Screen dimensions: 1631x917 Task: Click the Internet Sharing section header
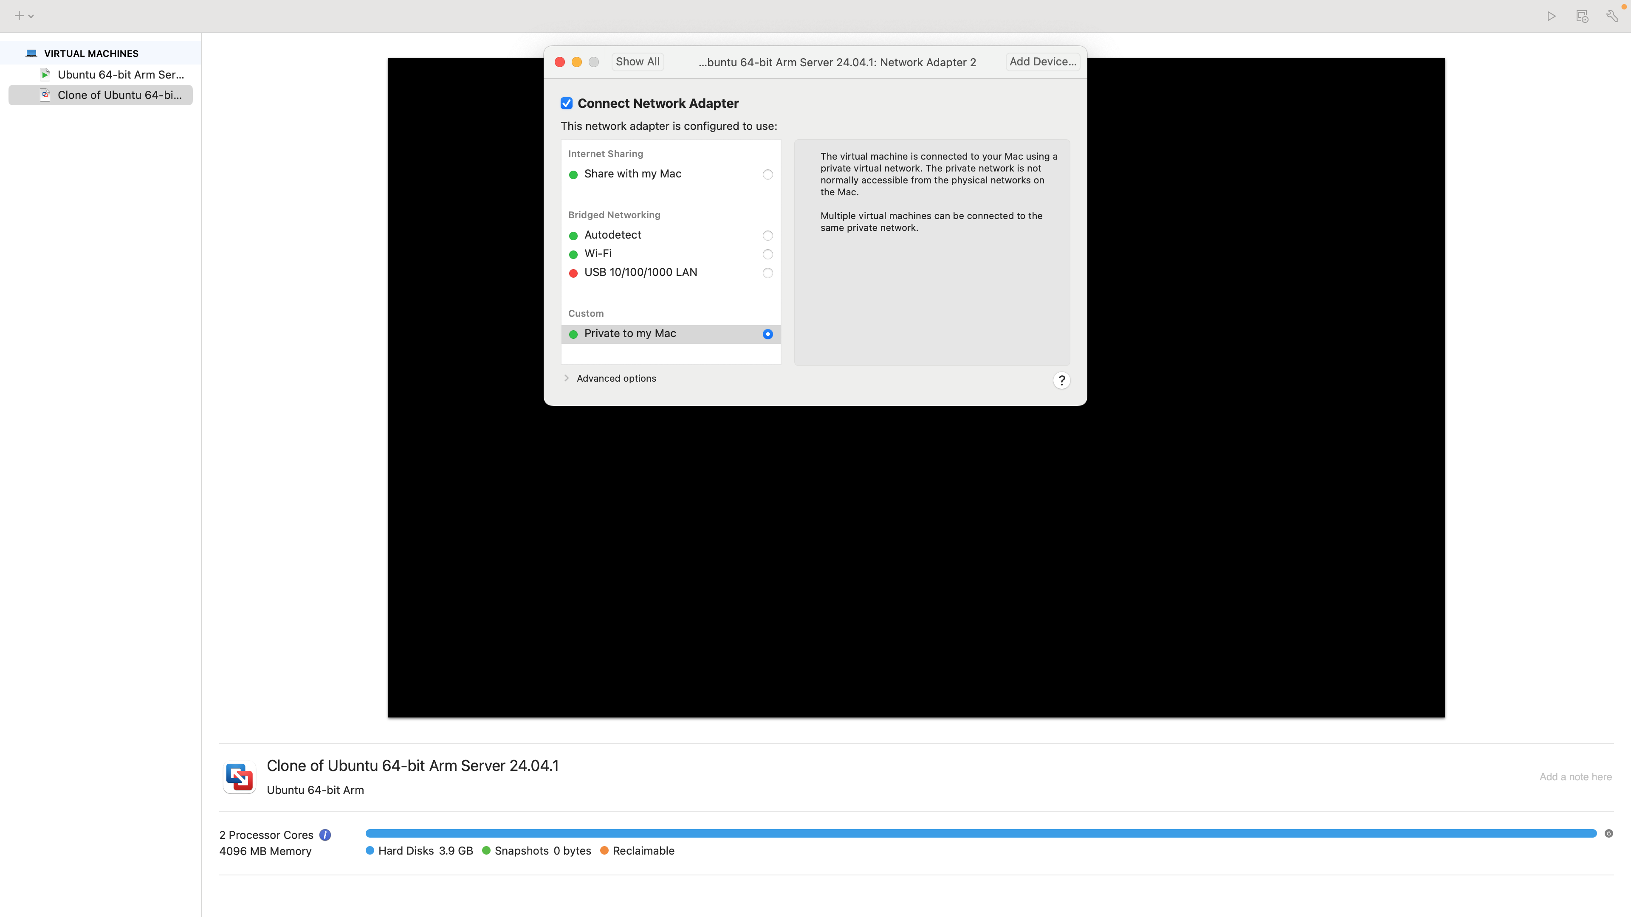point(605,154)
